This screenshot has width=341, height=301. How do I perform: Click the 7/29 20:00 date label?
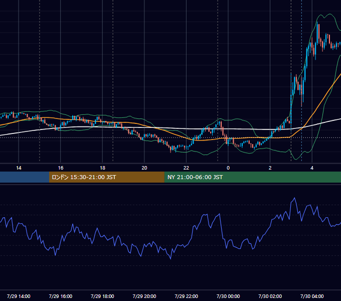(144, 296)
